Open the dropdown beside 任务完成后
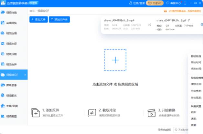 181,129
